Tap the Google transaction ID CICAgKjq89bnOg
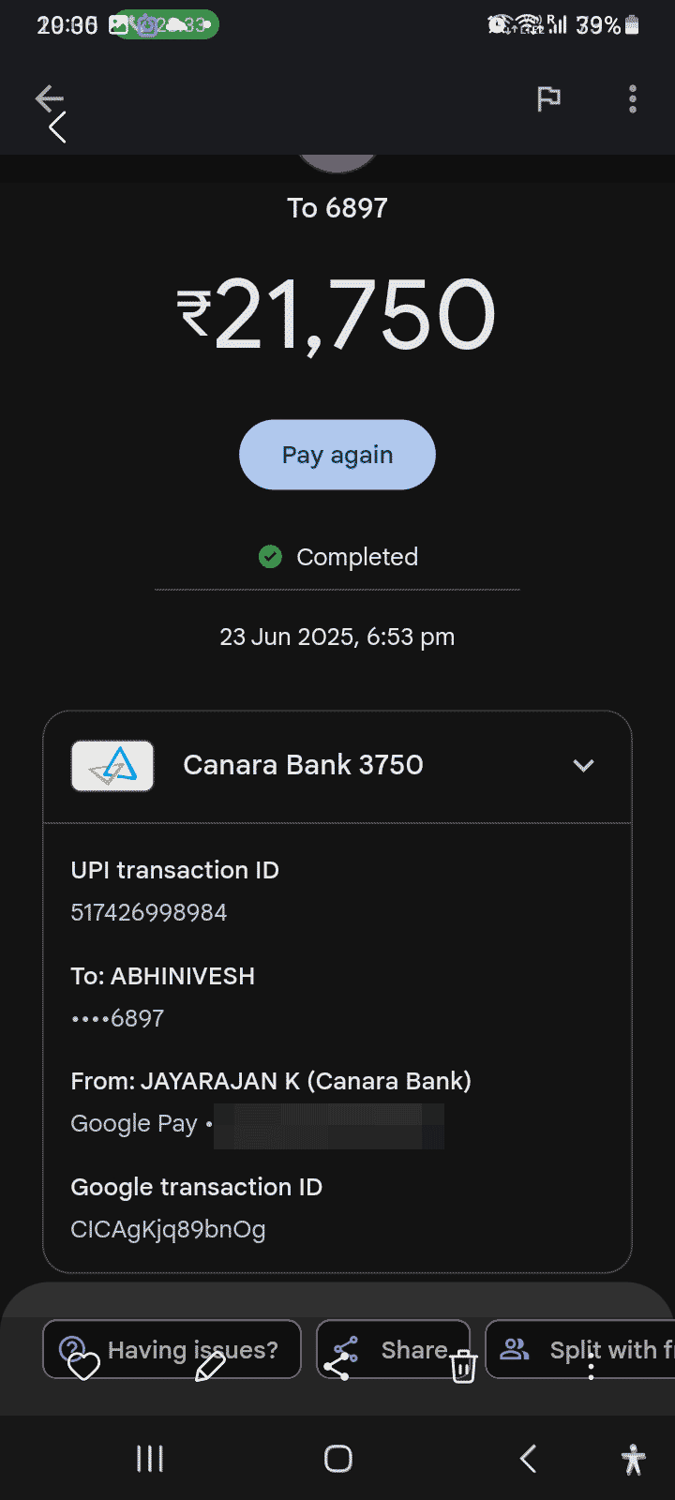Viewport: 675px width, 1500px height. coord(169,1229)
